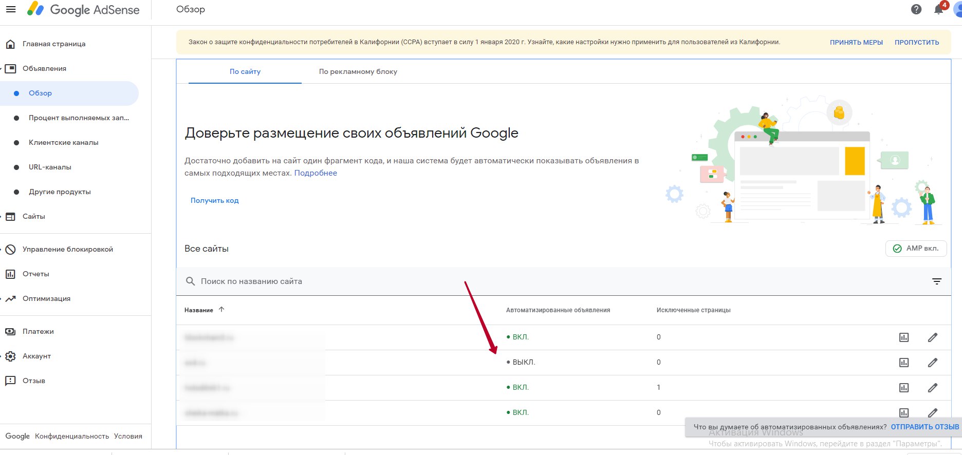Click the Аккаунт gear icon
The width and height of the screenshot is (962, 455).
(x=10, y=356)
